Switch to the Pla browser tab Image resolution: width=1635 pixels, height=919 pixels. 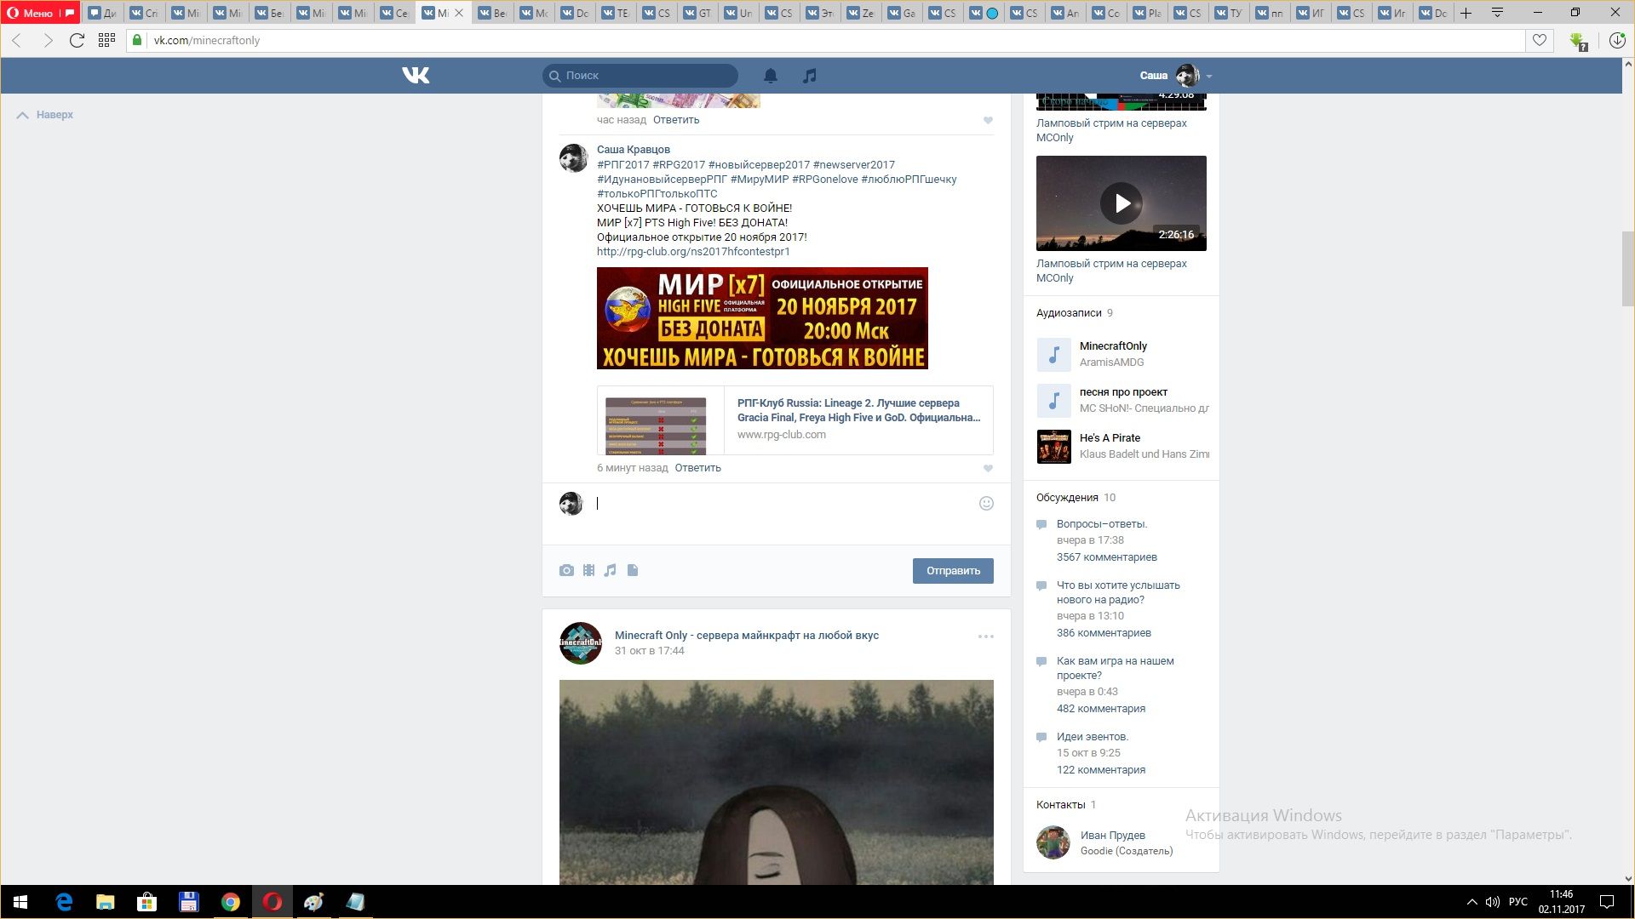pyautogui.click(x=1147, y=13)
